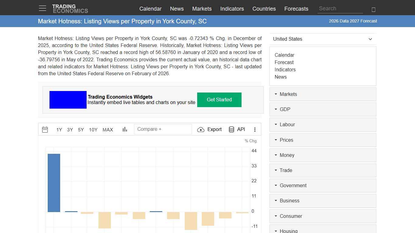Open the chart options three-dot menu
This screenshot has width=415, height=233.
tap(255, 130)
